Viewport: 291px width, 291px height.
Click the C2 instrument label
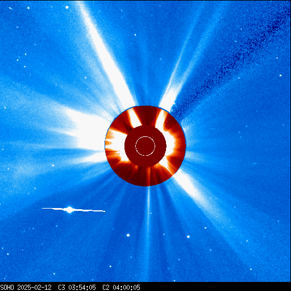click(106, 288)
